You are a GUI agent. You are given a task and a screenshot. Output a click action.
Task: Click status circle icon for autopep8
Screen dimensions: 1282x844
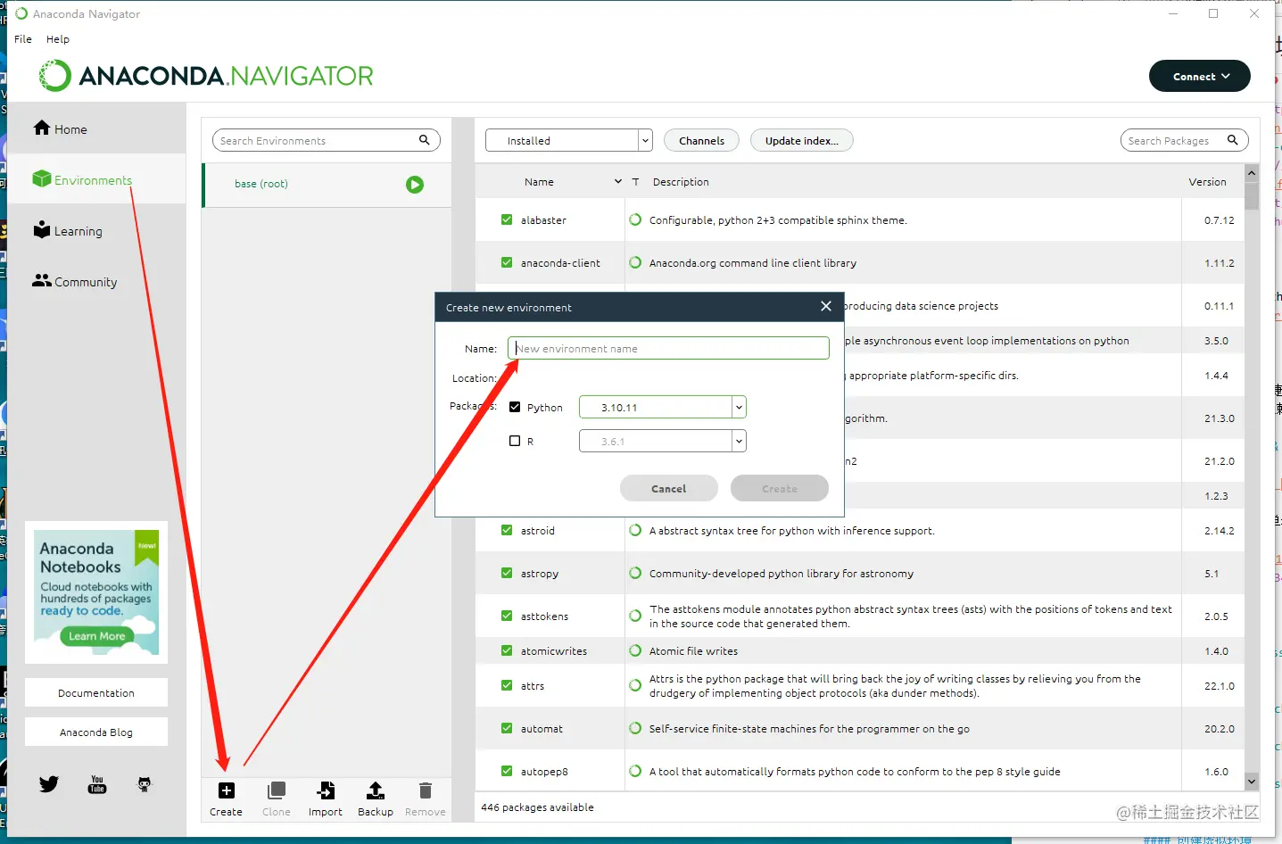click(x=635, y=771)
